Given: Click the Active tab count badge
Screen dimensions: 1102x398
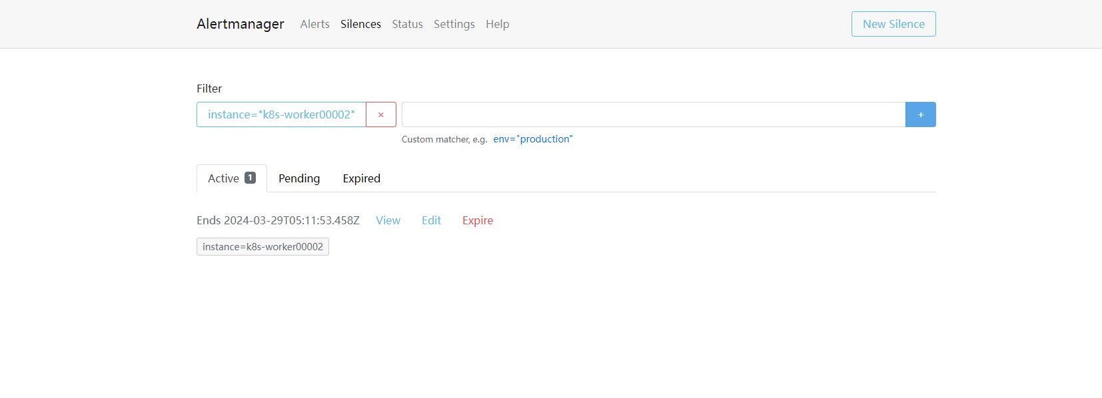Looking at the screenshot, I should tap(251, 178).
